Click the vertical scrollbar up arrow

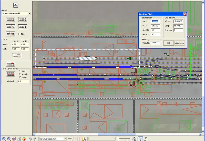[x=203, y=3]
